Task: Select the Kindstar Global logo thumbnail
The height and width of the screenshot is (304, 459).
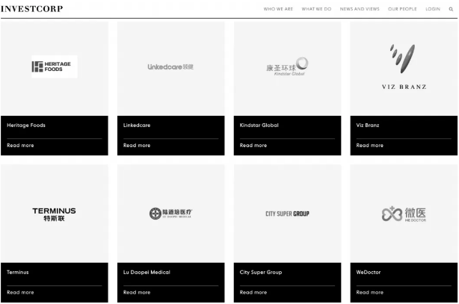Action: pos(287,66)
